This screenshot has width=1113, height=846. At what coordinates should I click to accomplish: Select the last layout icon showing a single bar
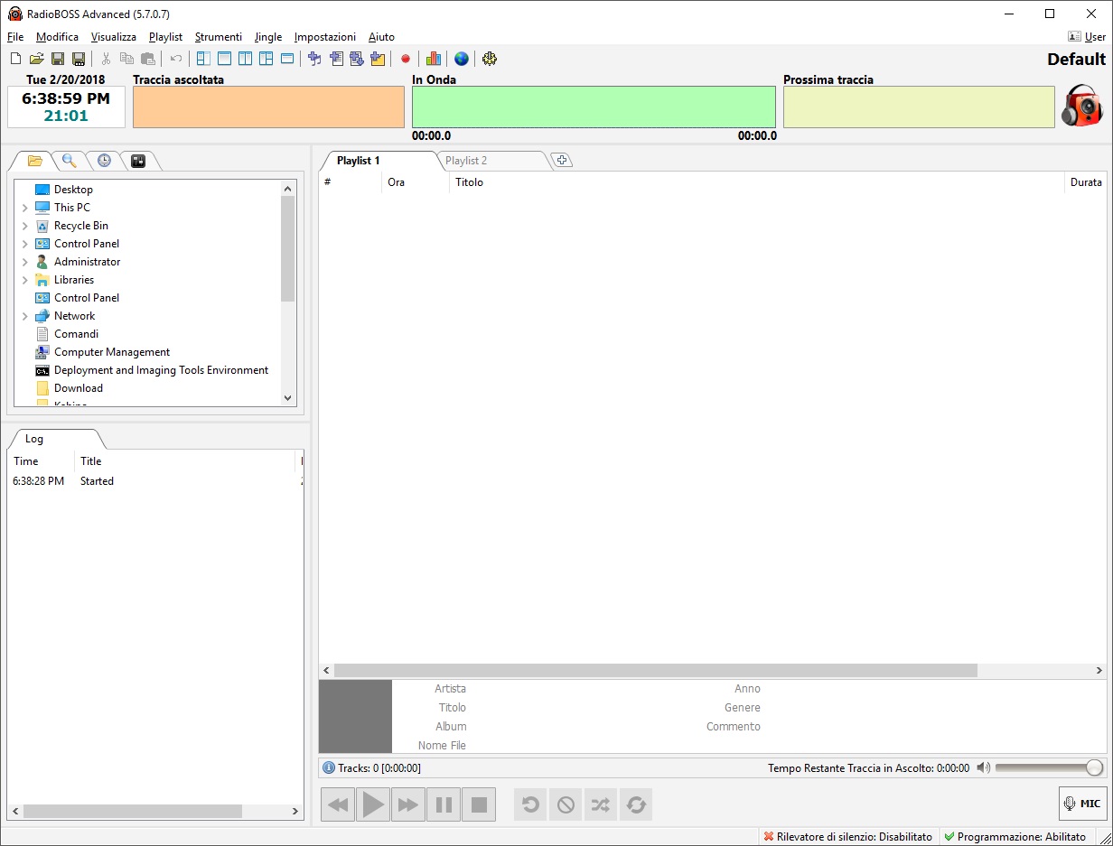pyautogui.click(x=287, y=59)
